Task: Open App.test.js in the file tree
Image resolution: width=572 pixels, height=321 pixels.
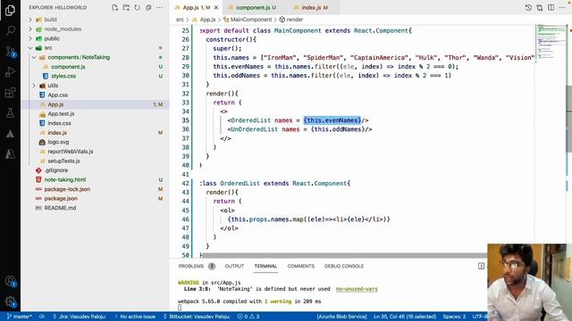Action: [x=61, y=114]
